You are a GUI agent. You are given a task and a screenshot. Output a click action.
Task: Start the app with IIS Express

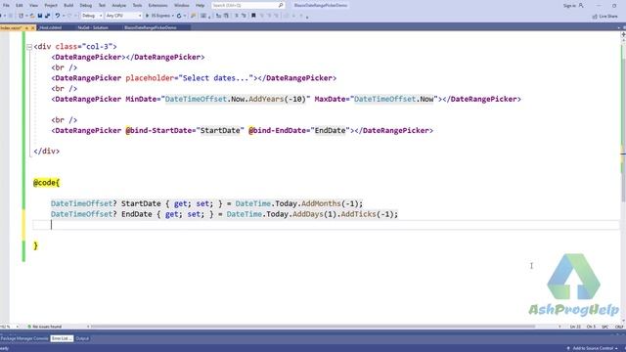[157, 16]
